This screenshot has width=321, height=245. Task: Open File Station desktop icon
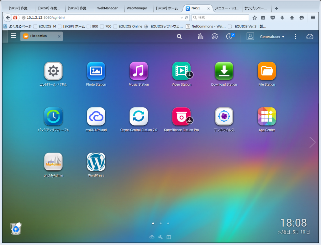(267, 71)
